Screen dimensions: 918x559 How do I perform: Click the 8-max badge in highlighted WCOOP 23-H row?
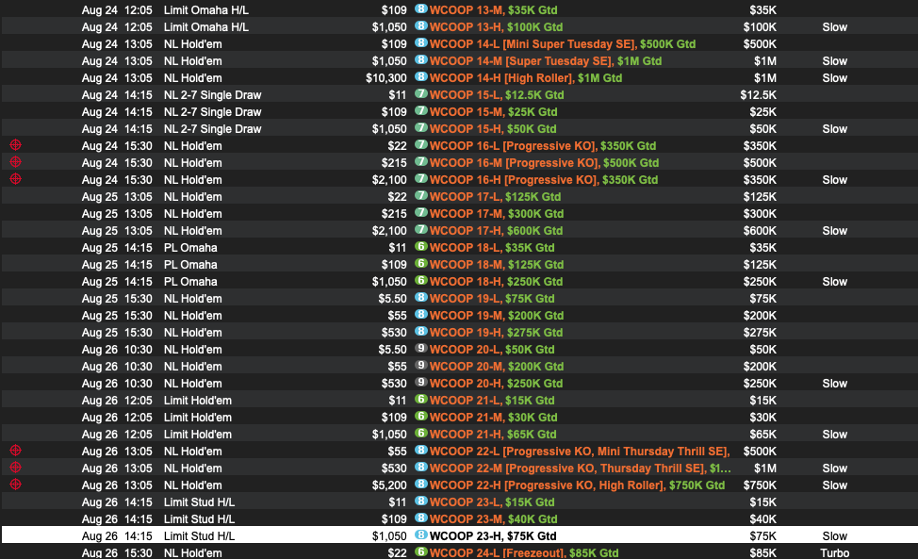[x=421, y=535]
